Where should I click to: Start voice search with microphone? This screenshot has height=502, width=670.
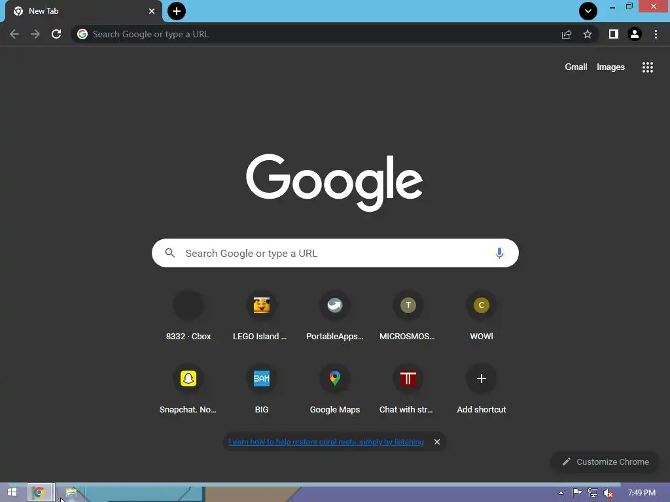(x=499, y=253)
